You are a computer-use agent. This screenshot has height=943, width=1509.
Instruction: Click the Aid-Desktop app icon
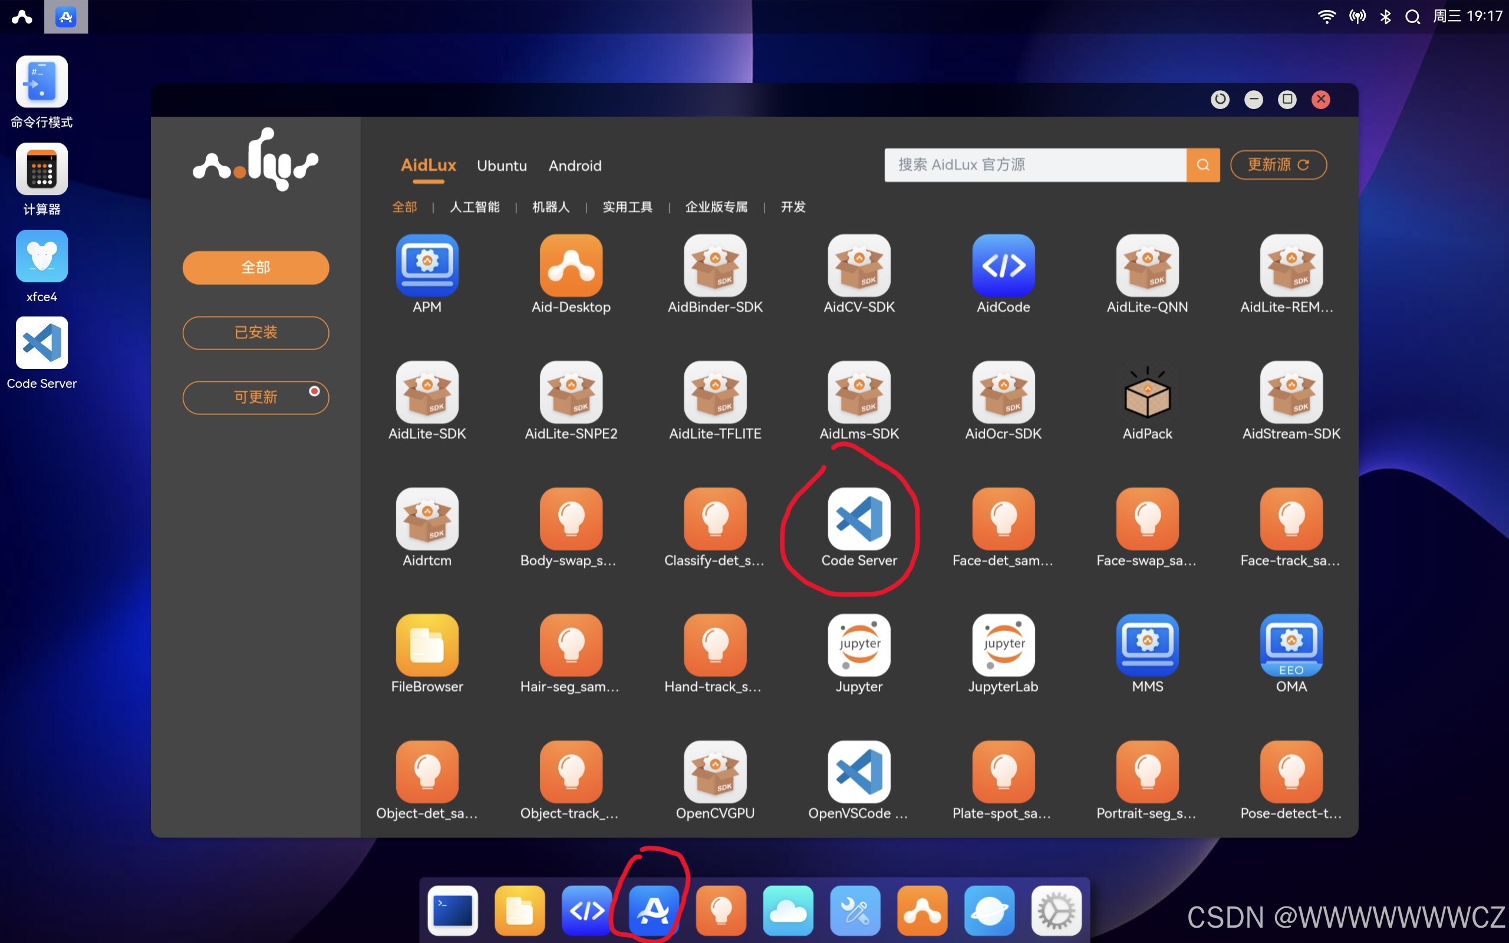click(571, 266)
